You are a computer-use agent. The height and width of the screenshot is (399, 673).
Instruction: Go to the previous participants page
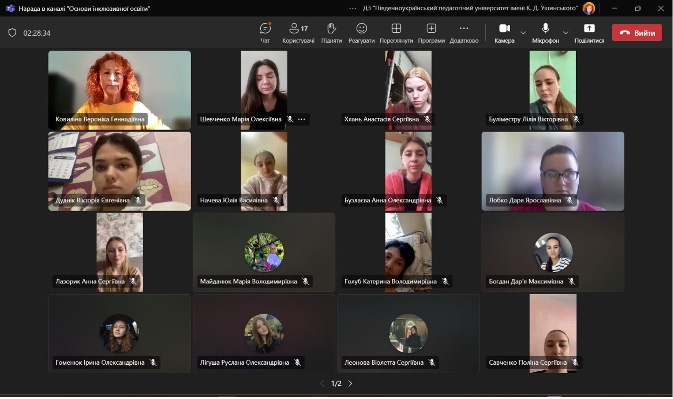[322, 383]
